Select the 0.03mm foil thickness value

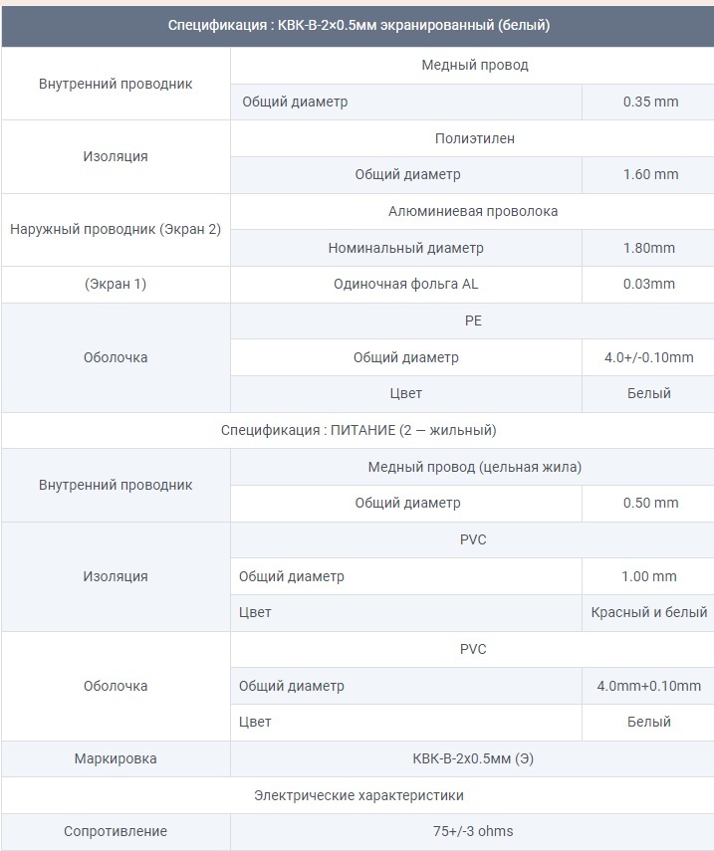tap(649, 284)
